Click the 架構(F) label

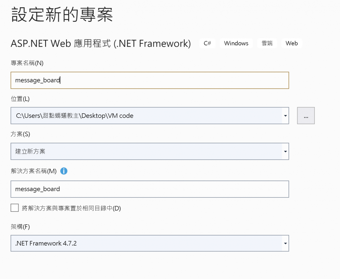pyautogui.click(x=20, y=227)
